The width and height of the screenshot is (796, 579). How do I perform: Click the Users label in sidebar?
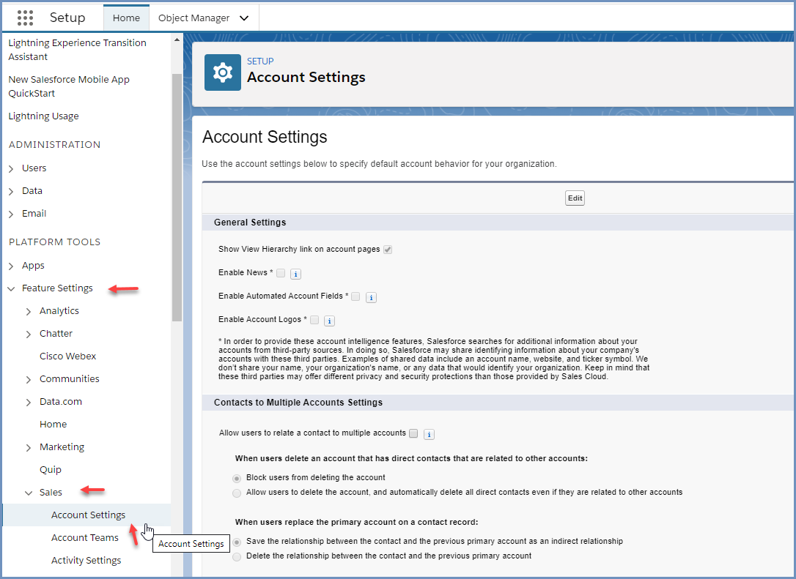pos(34,168)
